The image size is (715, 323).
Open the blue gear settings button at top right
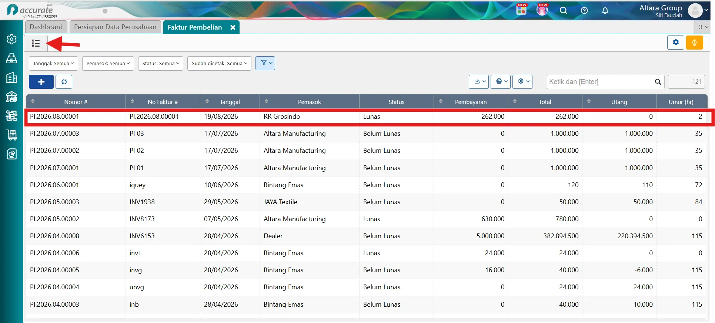click(676, 43)
